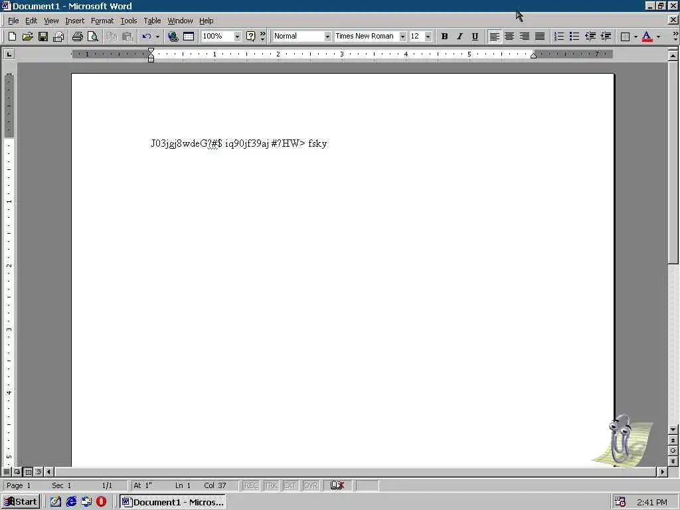Align the paragraph to the right

525,37
